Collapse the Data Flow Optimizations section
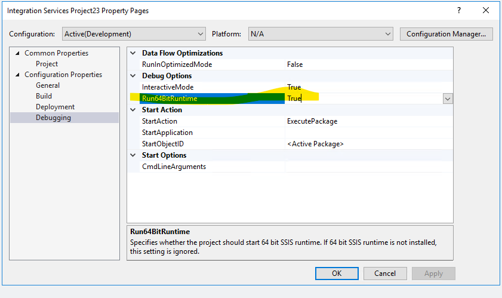 coord(133,53)
